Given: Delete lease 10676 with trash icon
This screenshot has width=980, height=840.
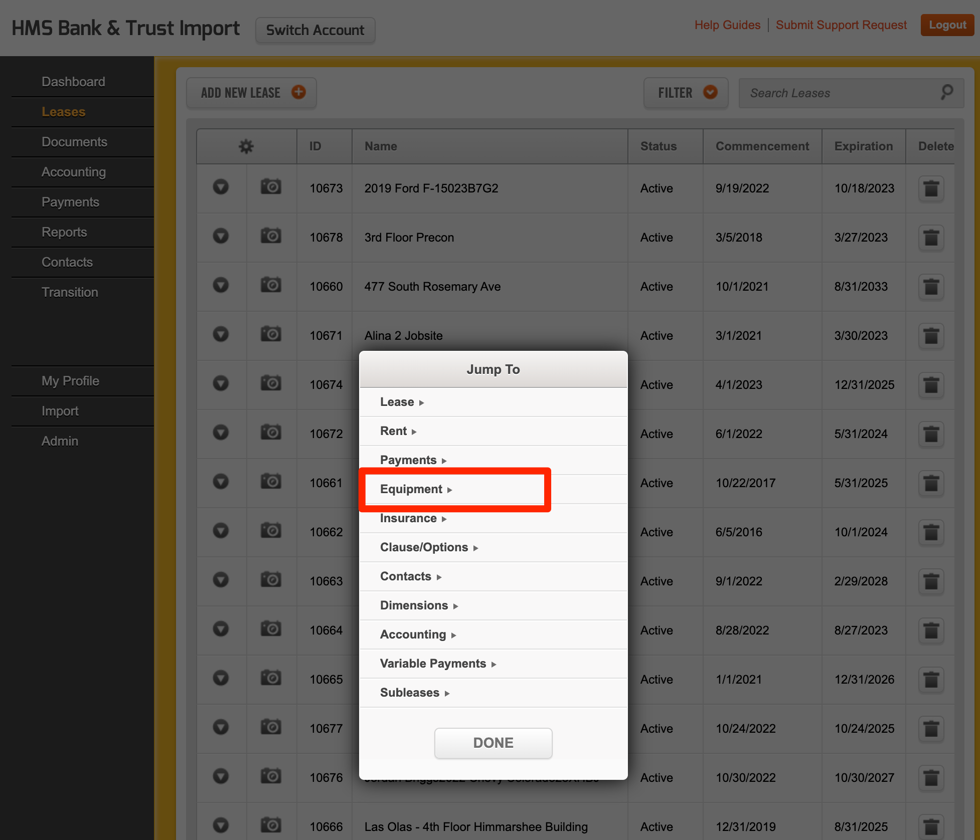Looking at the screenshot, I should (x=931, y=778).
